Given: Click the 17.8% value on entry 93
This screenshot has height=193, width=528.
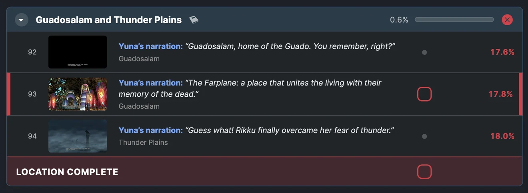Looking at the screenshot, I should coord(501,94).
